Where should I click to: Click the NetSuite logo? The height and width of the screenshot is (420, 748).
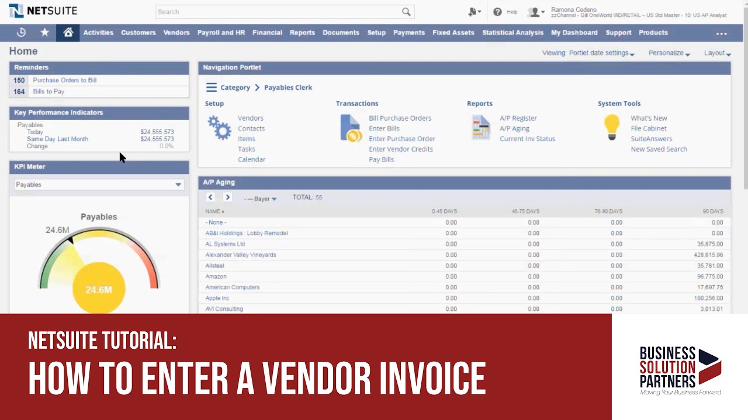[x=43, y=10]
